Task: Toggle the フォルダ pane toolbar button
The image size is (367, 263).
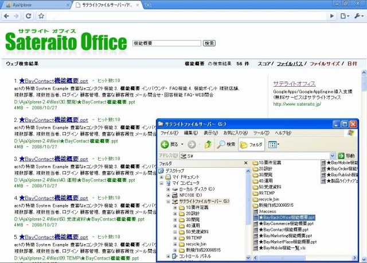Action: coord(251,144)
